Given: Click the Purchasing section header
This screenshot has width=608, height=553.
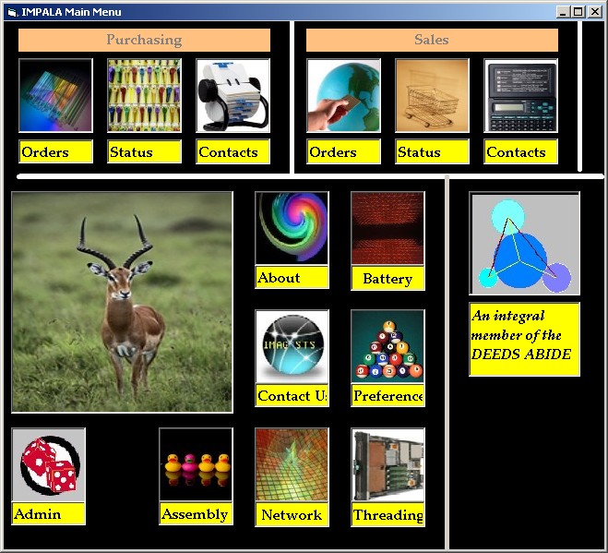Looking at the screenshot, I should coord(144,40).
